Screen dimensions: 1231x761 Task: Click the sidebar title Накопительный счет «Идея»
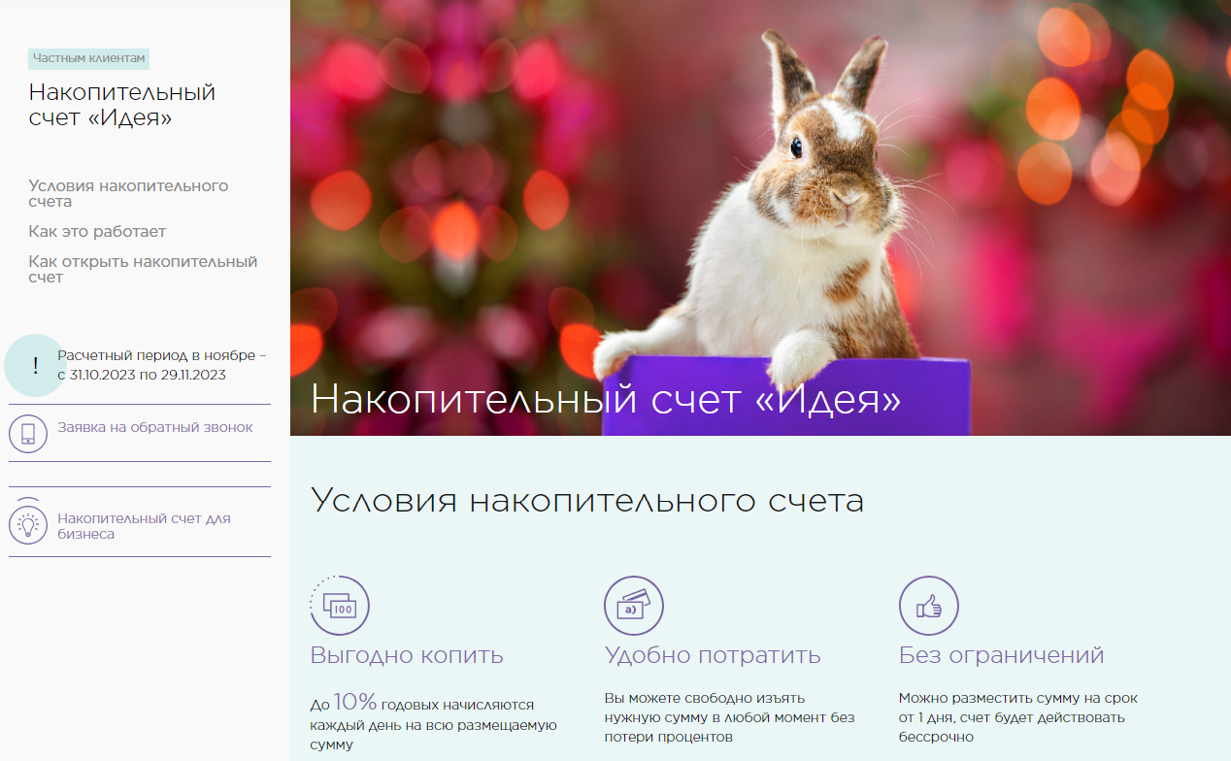point(122,105)
